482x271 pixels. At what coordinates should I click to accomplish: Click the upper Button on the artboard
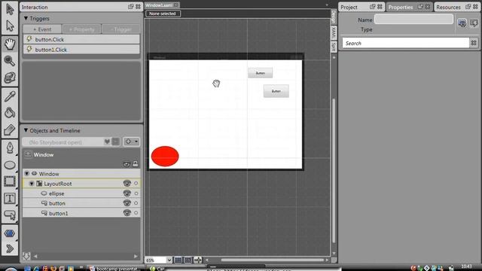(260, 73)
